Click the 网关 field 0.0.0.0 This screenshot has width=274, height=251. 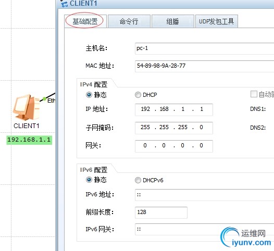(x=174, y=146)
